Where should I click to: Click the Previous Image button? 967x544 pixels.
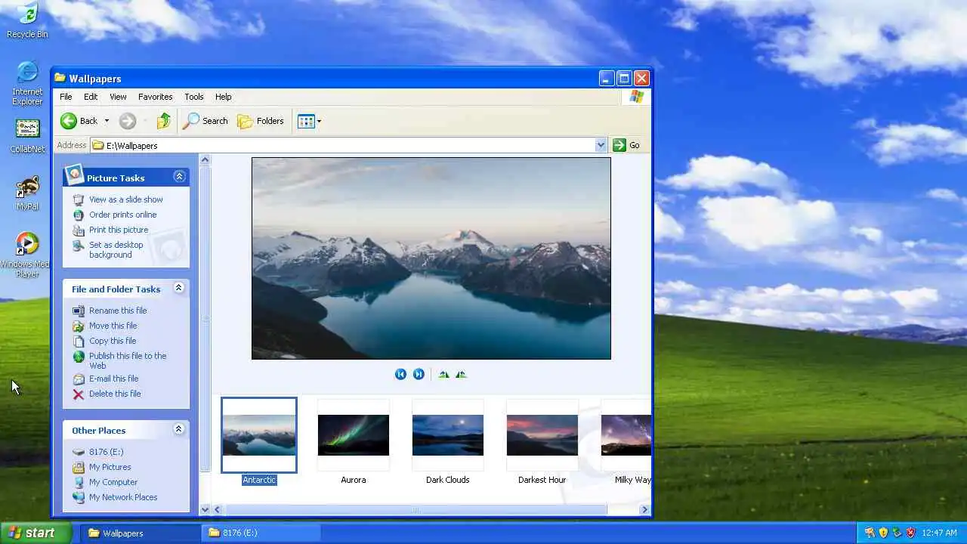click(400, 374)
